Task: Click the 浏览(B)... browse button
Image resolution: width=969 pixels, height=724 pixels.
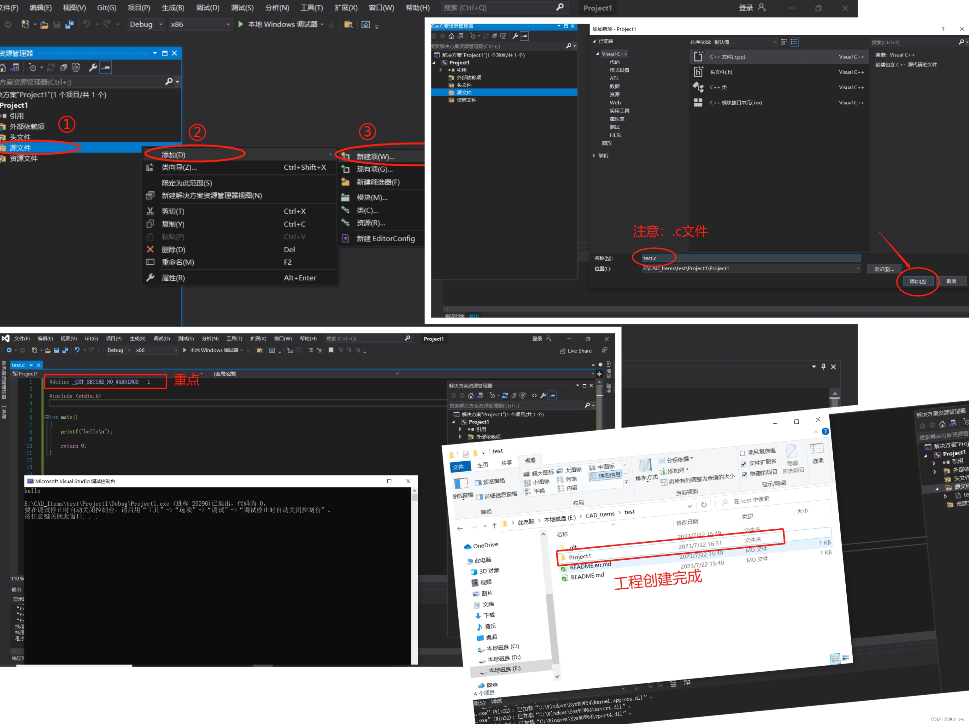Action: [x=884, y=269]
